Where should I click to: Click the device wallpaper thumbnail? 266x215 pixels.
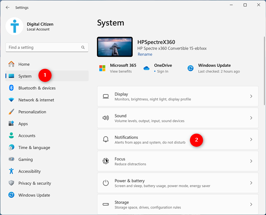115,47
